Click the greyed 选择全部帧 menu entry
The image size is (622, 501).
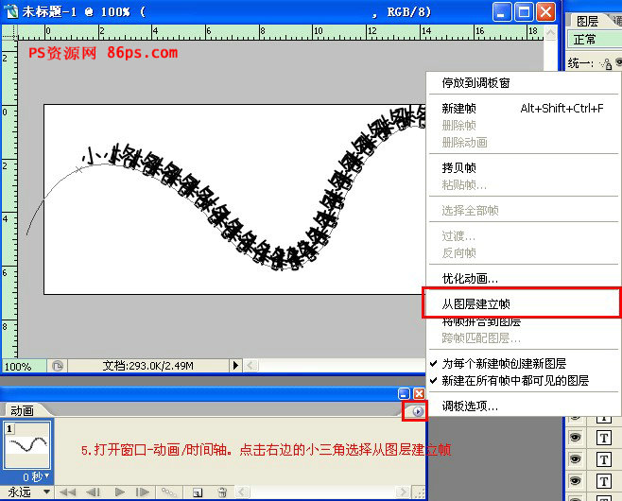click(x=524, y=210)
